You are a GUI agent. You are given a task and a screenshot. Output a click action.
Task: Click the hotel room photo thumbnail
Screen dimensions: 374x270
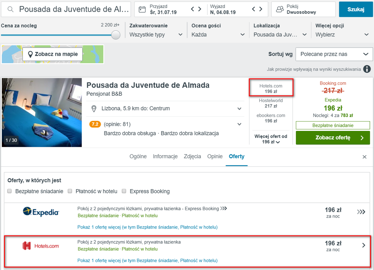pos(42,112)
